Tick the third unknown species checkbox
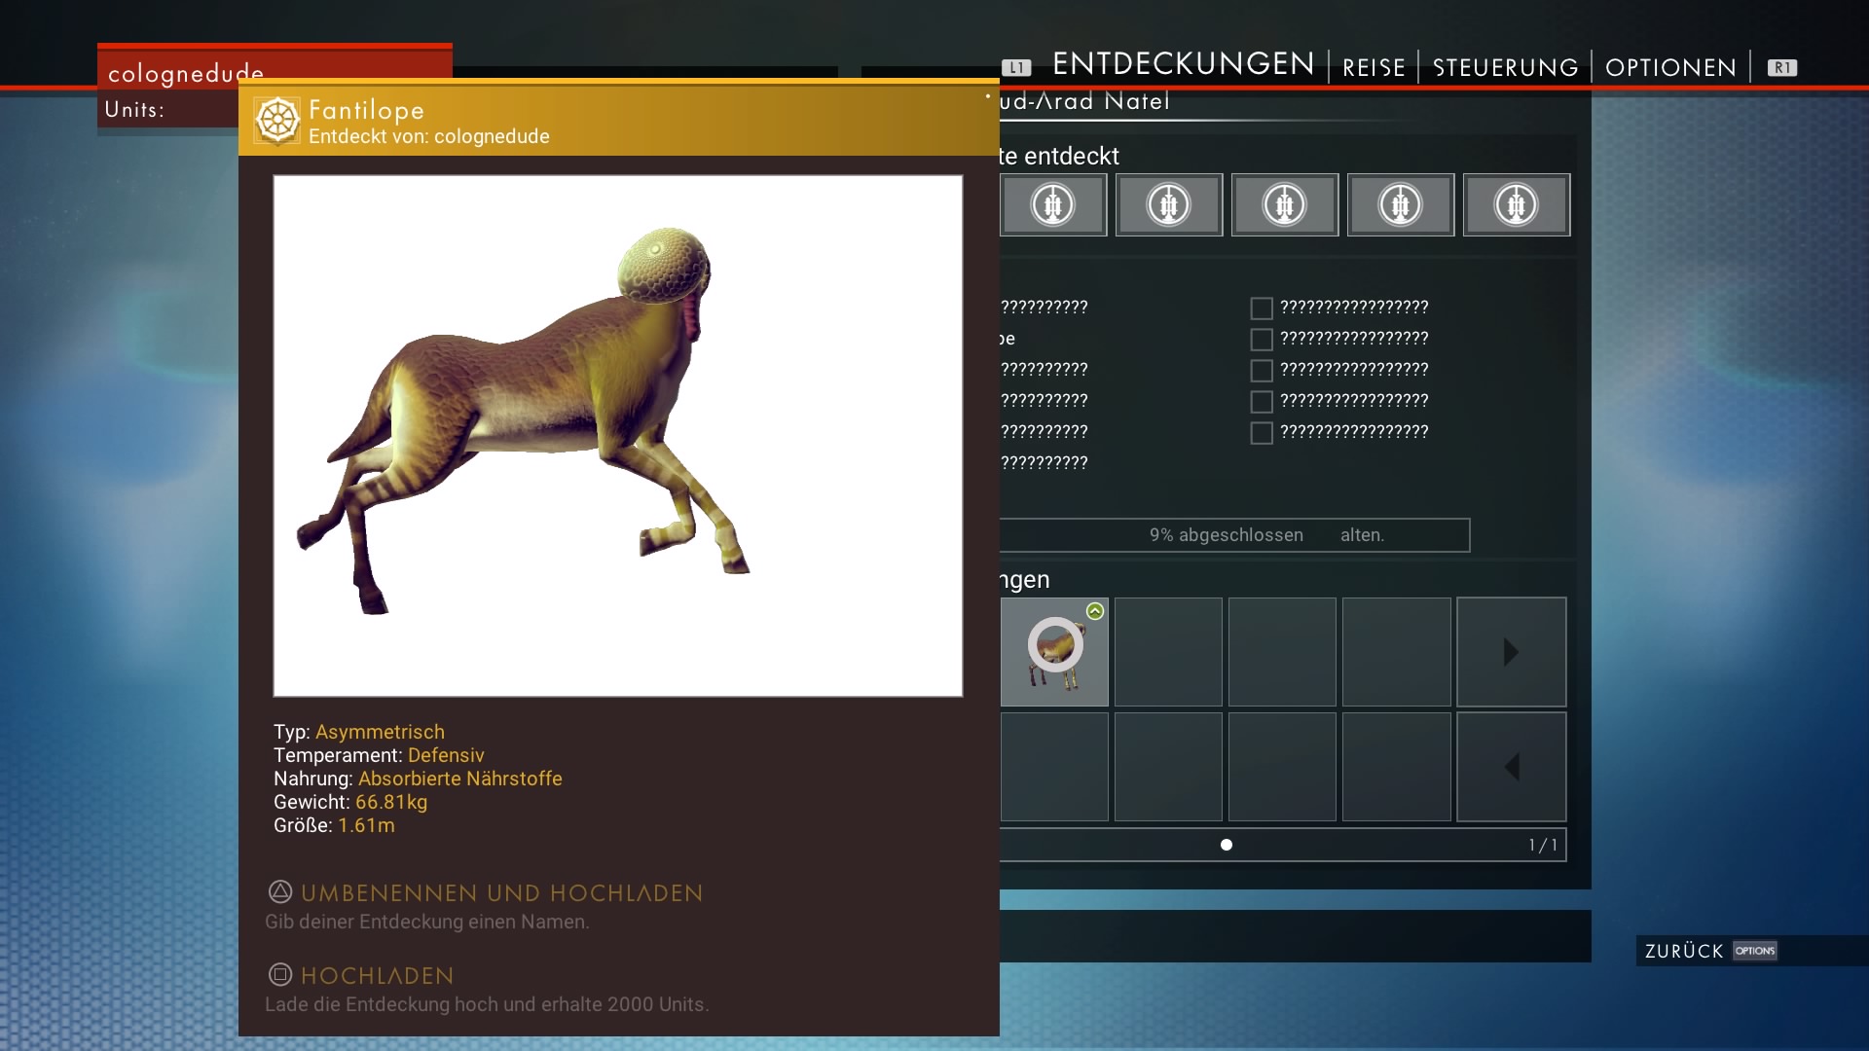The image size is (1869, 1051). tap(1262, 371)
